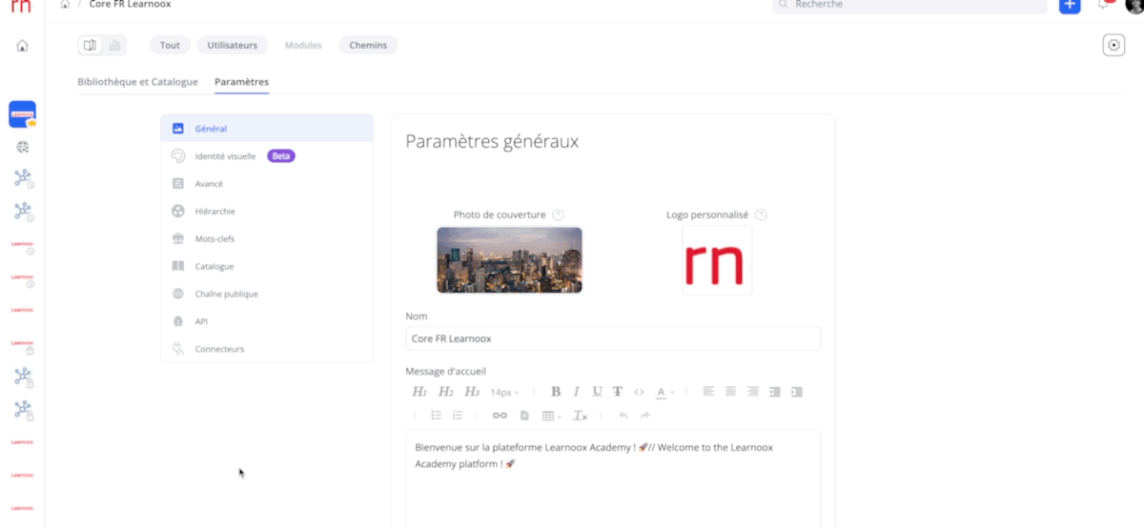Screen dimensions: 1144x528
Task: Center-align the welcome message text
Action: click(x=730, y=392)
